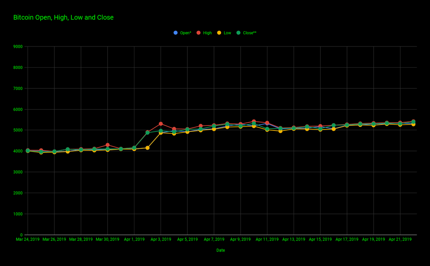Click the blue Open* legend dot

coord(175,33)
